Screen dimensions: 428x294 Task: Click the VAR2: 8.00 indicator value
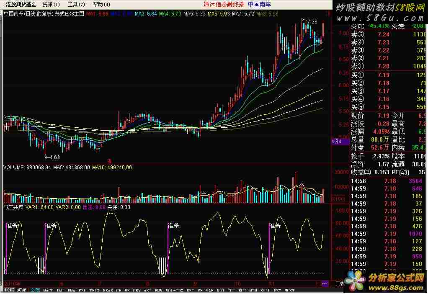click(x=68, y=207)
